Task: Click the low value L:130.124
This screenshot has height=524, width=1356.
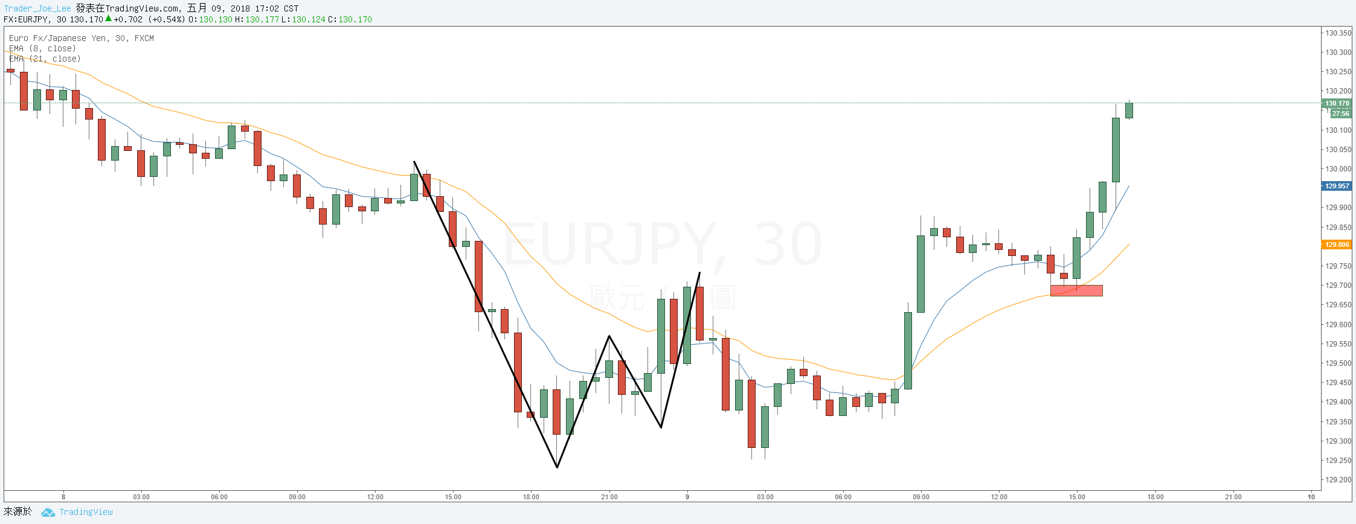Action: tap(304, 19)
